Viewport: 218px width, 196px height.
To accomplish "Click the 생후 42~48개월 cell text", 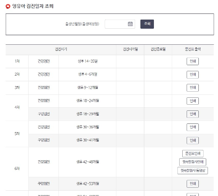I will coord(88,162).
